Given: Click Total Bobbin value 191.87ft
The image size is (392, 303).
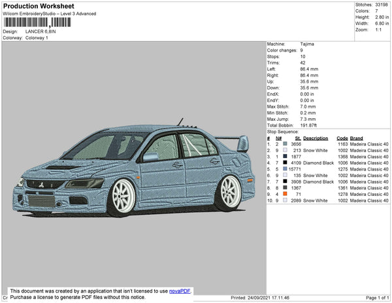Looking at the screenshot, I should coord(308,125).
